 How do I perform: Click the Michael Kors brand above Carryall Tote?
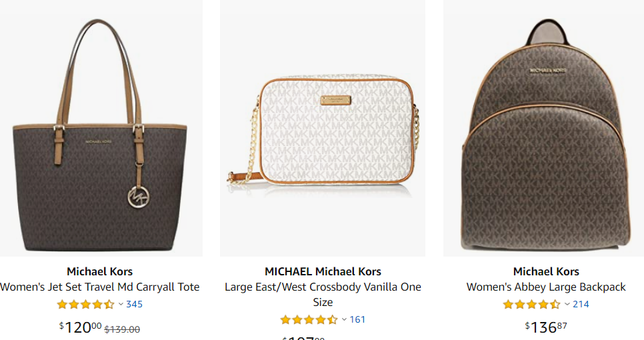pyautogui.click(x=100, y=271)
